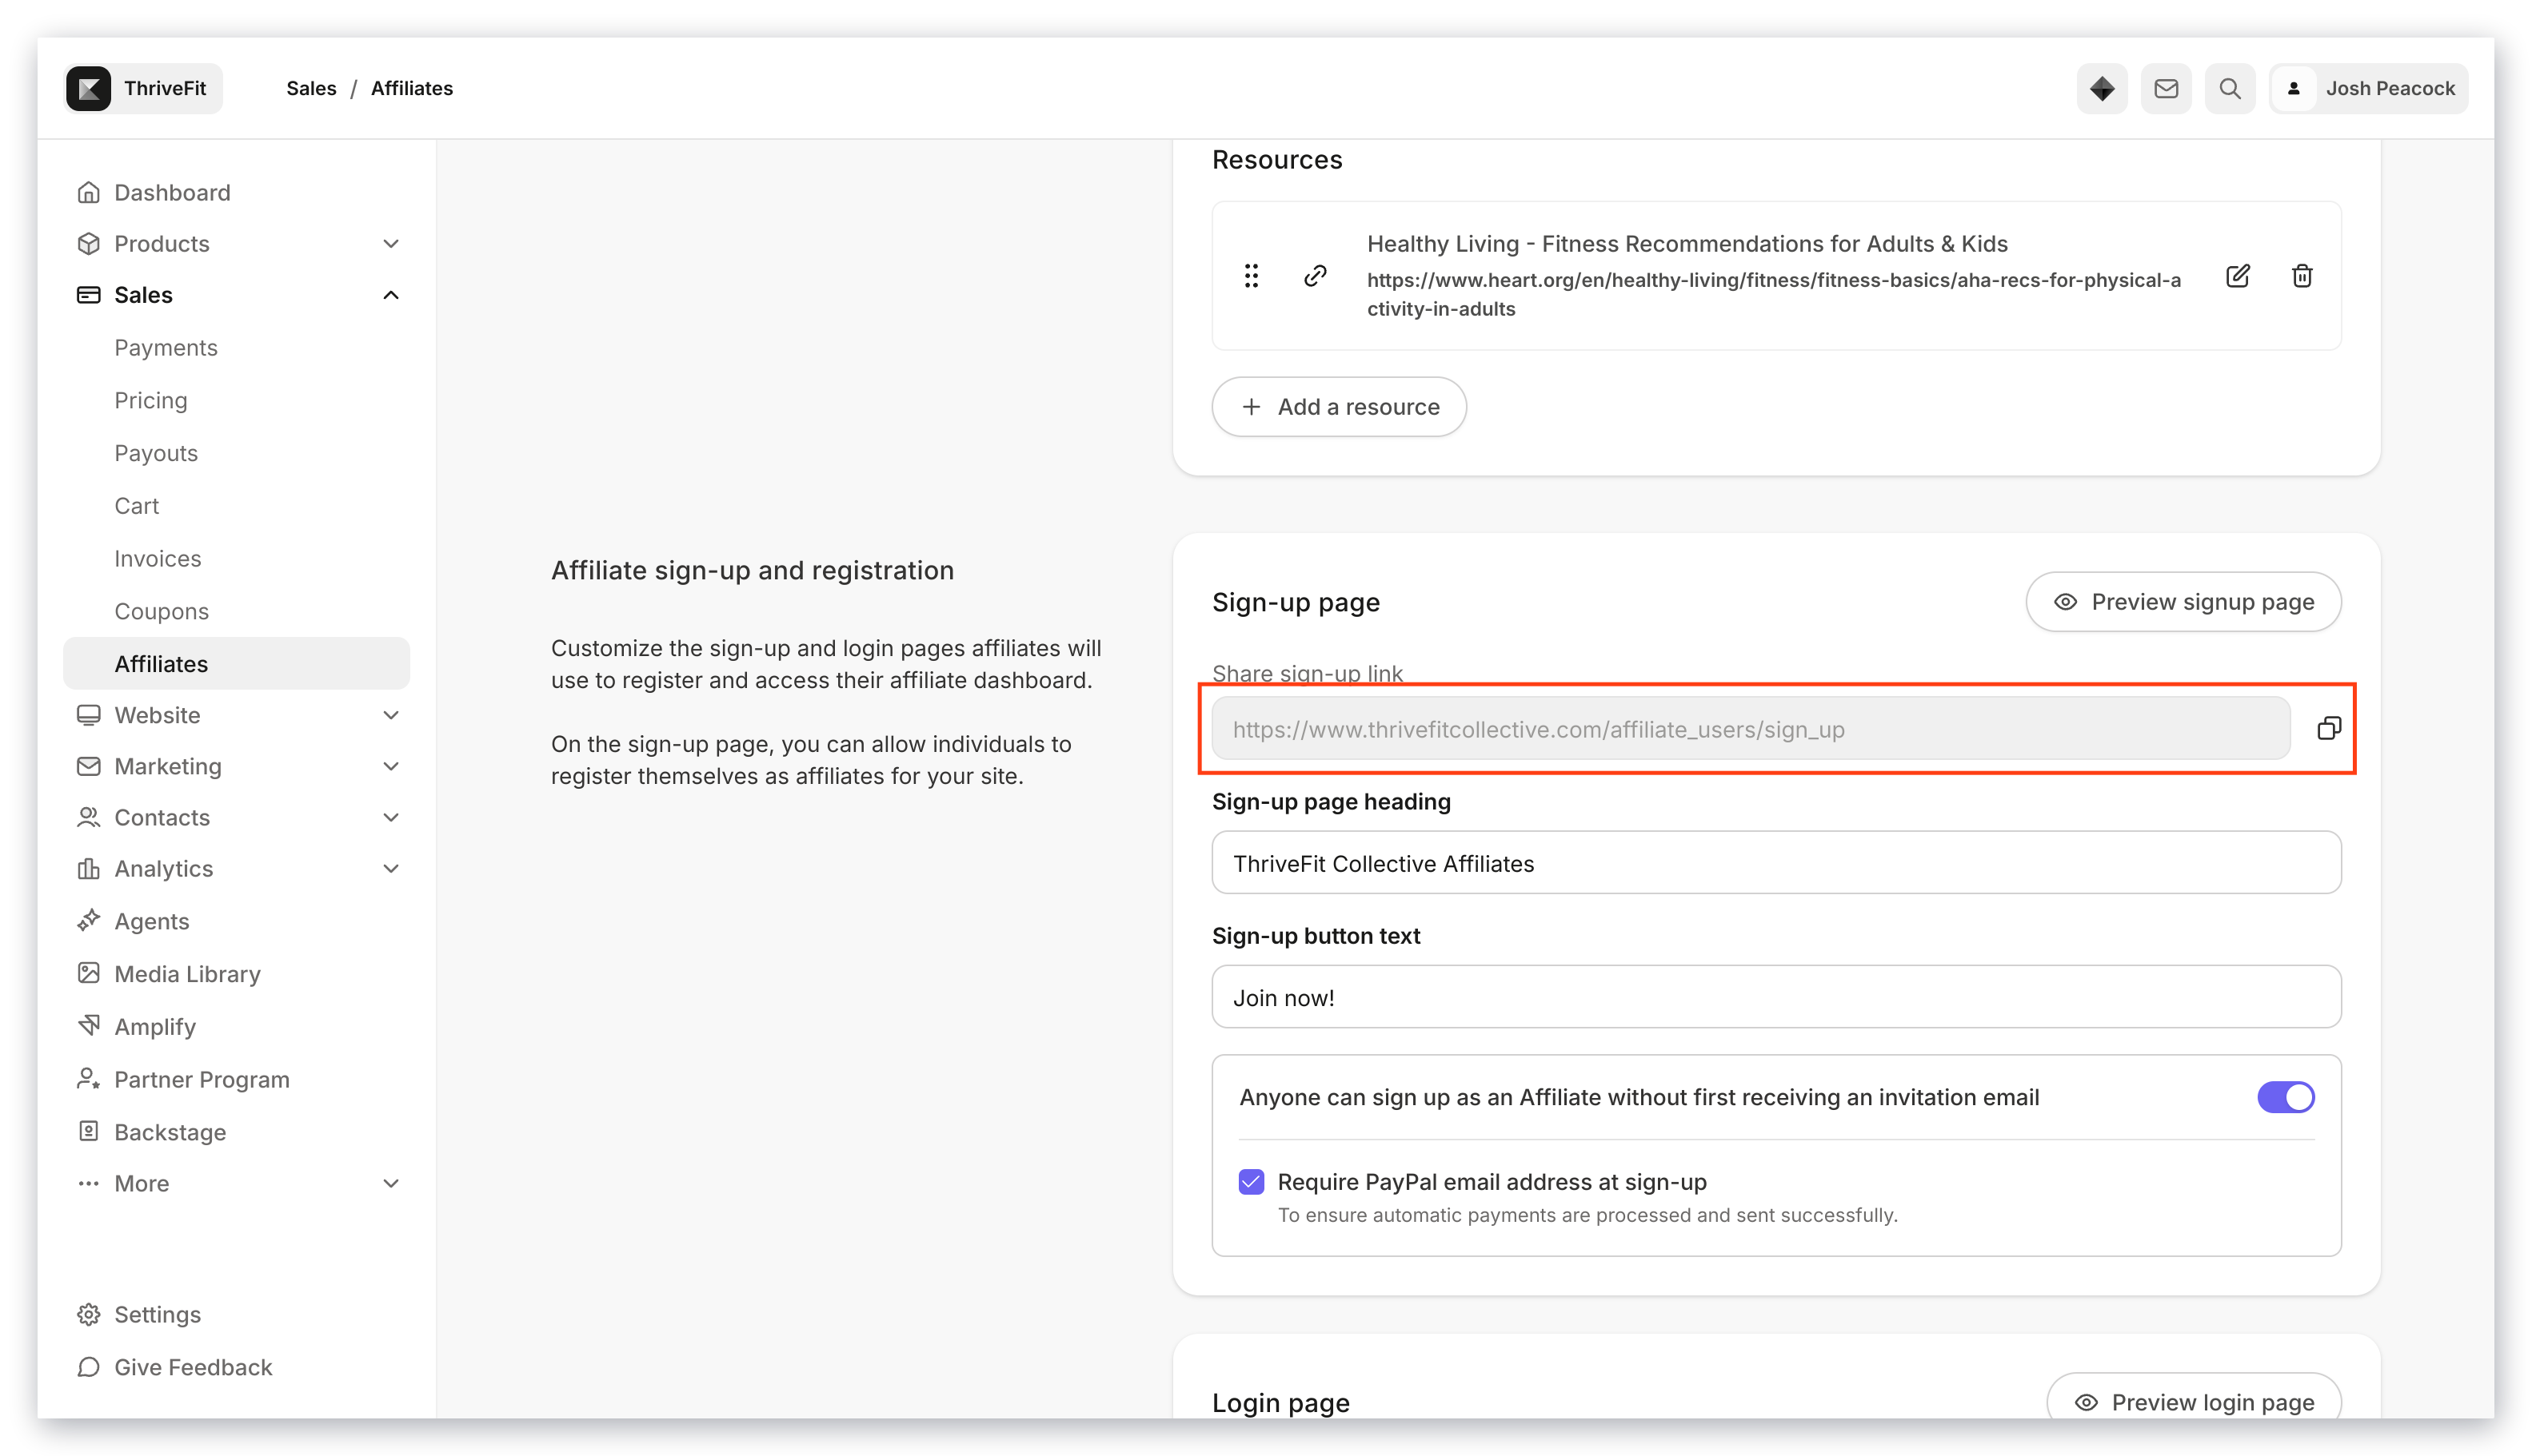
Task: Expand the More section chevron
Action: pos(391,1183)
